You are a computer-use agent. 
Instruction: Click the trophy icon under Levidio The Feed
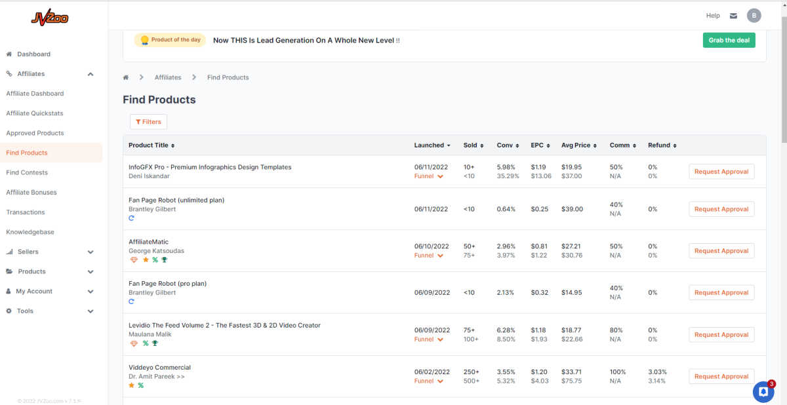point(155,343)
